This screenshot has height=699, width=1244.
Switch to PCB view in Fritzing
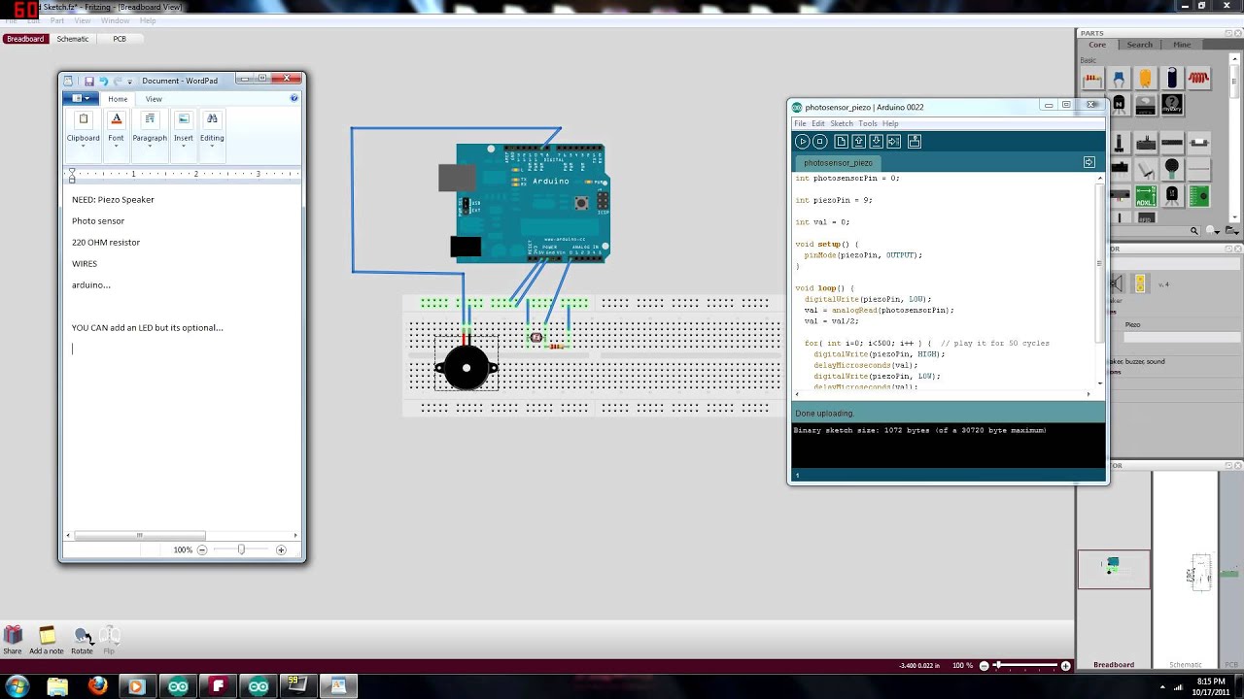120,39
